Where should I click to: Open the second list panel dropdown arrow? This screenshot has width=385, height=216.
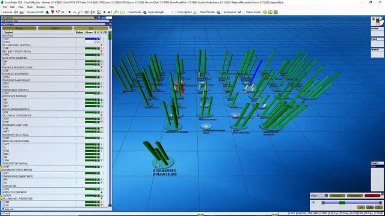click(110, 21)
